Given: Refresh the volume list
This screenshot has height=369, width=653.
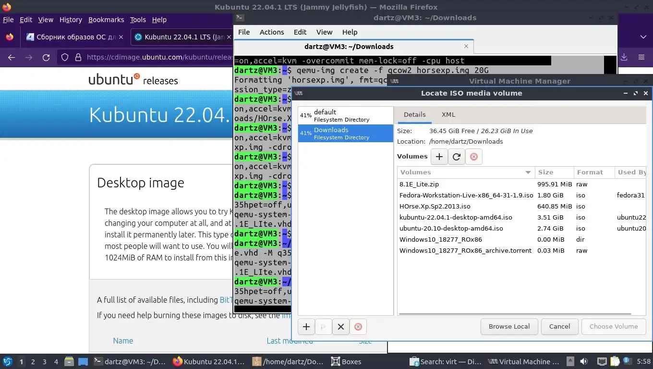Looking at the screenshot, I should coord(457,157).
